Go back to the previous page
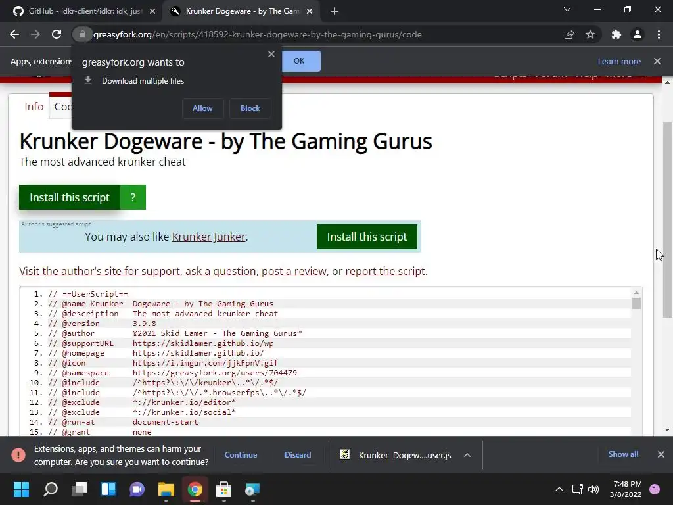The width and height of the screenshot is (673, 505). [x=14, y=34]
